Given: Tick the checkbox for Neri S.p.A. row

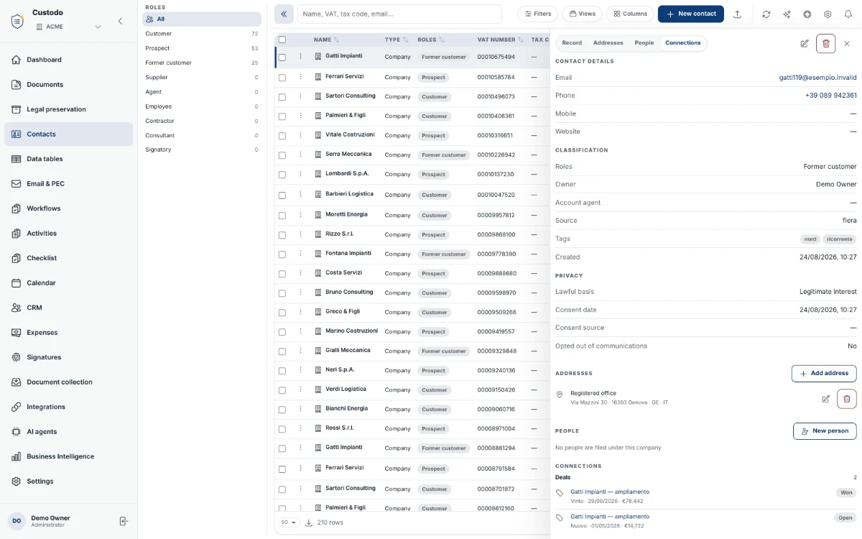Looking at the screenshot, I should [282, 370].
